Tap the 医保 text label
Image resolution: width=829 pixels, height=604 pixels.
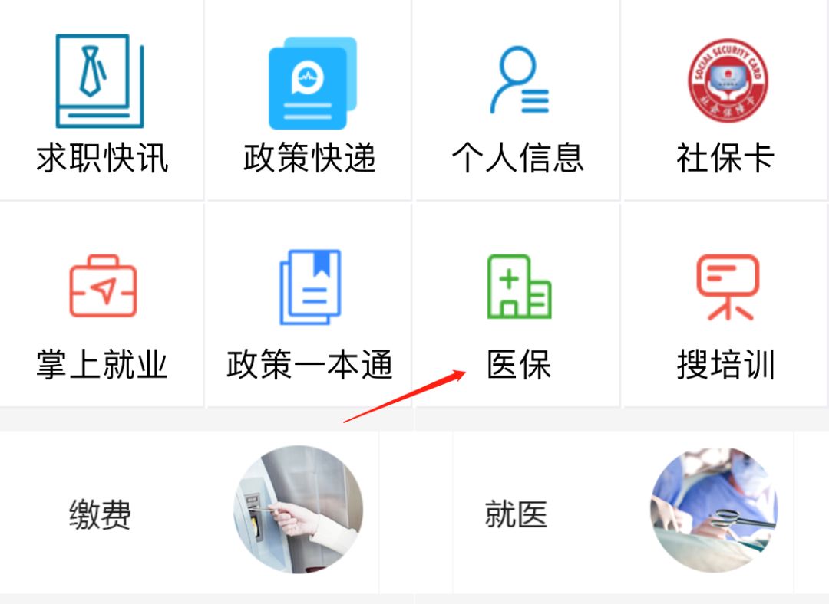click(519, 364)
